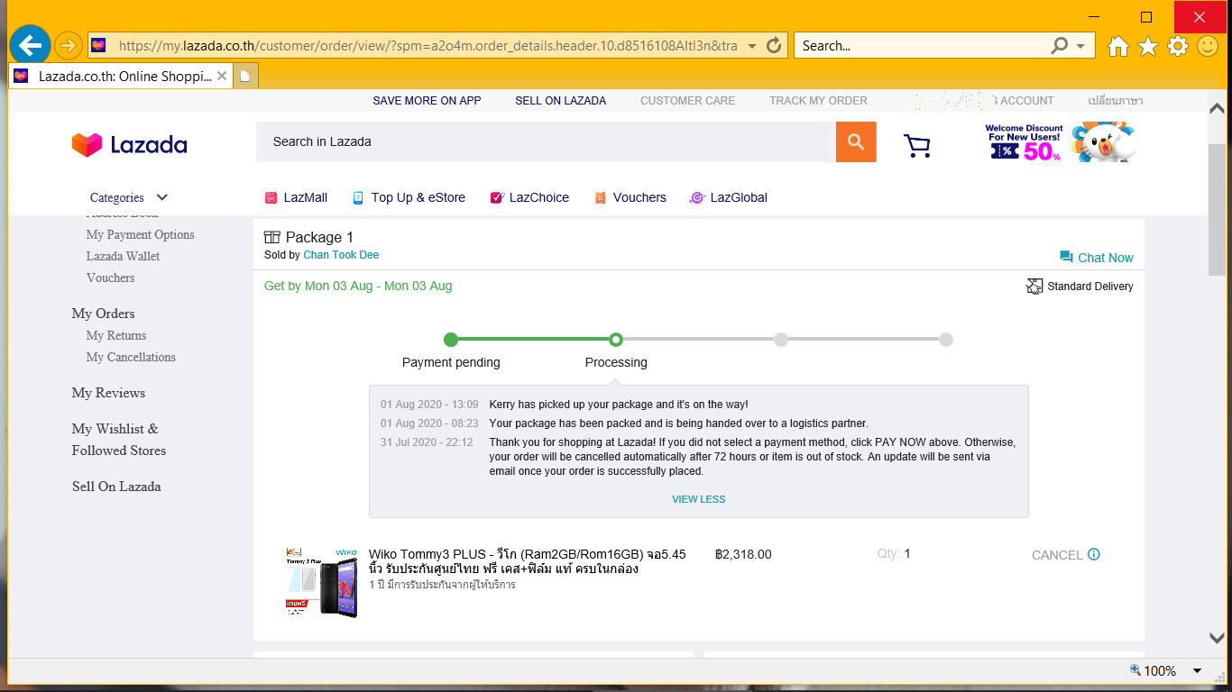Click the browser Search... box
1232x692 pixels.
click(922, 45)
